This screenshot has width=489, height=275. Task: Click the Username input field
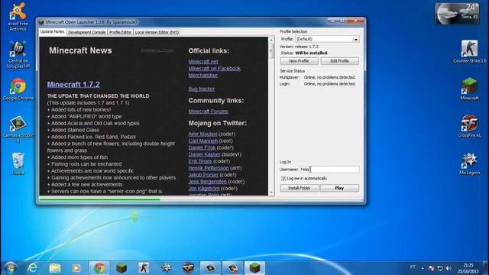tap(329, 170)
